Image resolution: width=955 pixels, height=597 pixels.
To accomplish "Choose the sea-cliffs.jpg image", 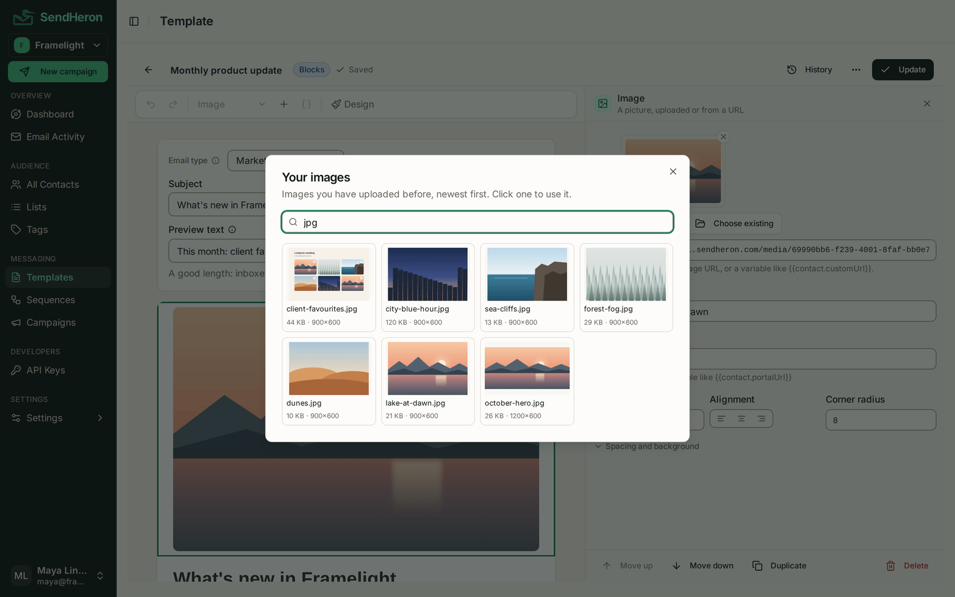I will [527, 287].
